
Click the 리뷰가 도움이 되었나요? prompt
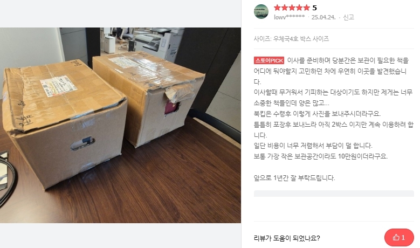tap(287, 238)
